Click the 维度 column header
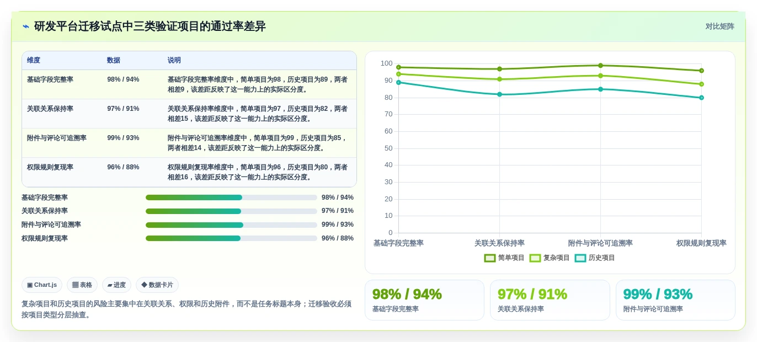 tap(34, 60)
